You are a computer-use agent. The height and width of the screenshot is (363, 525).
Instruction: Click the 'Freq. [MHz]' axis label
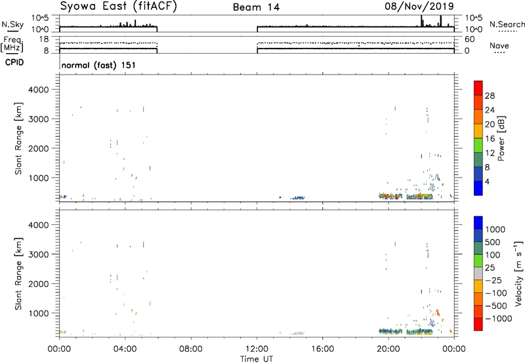(12, 44)
